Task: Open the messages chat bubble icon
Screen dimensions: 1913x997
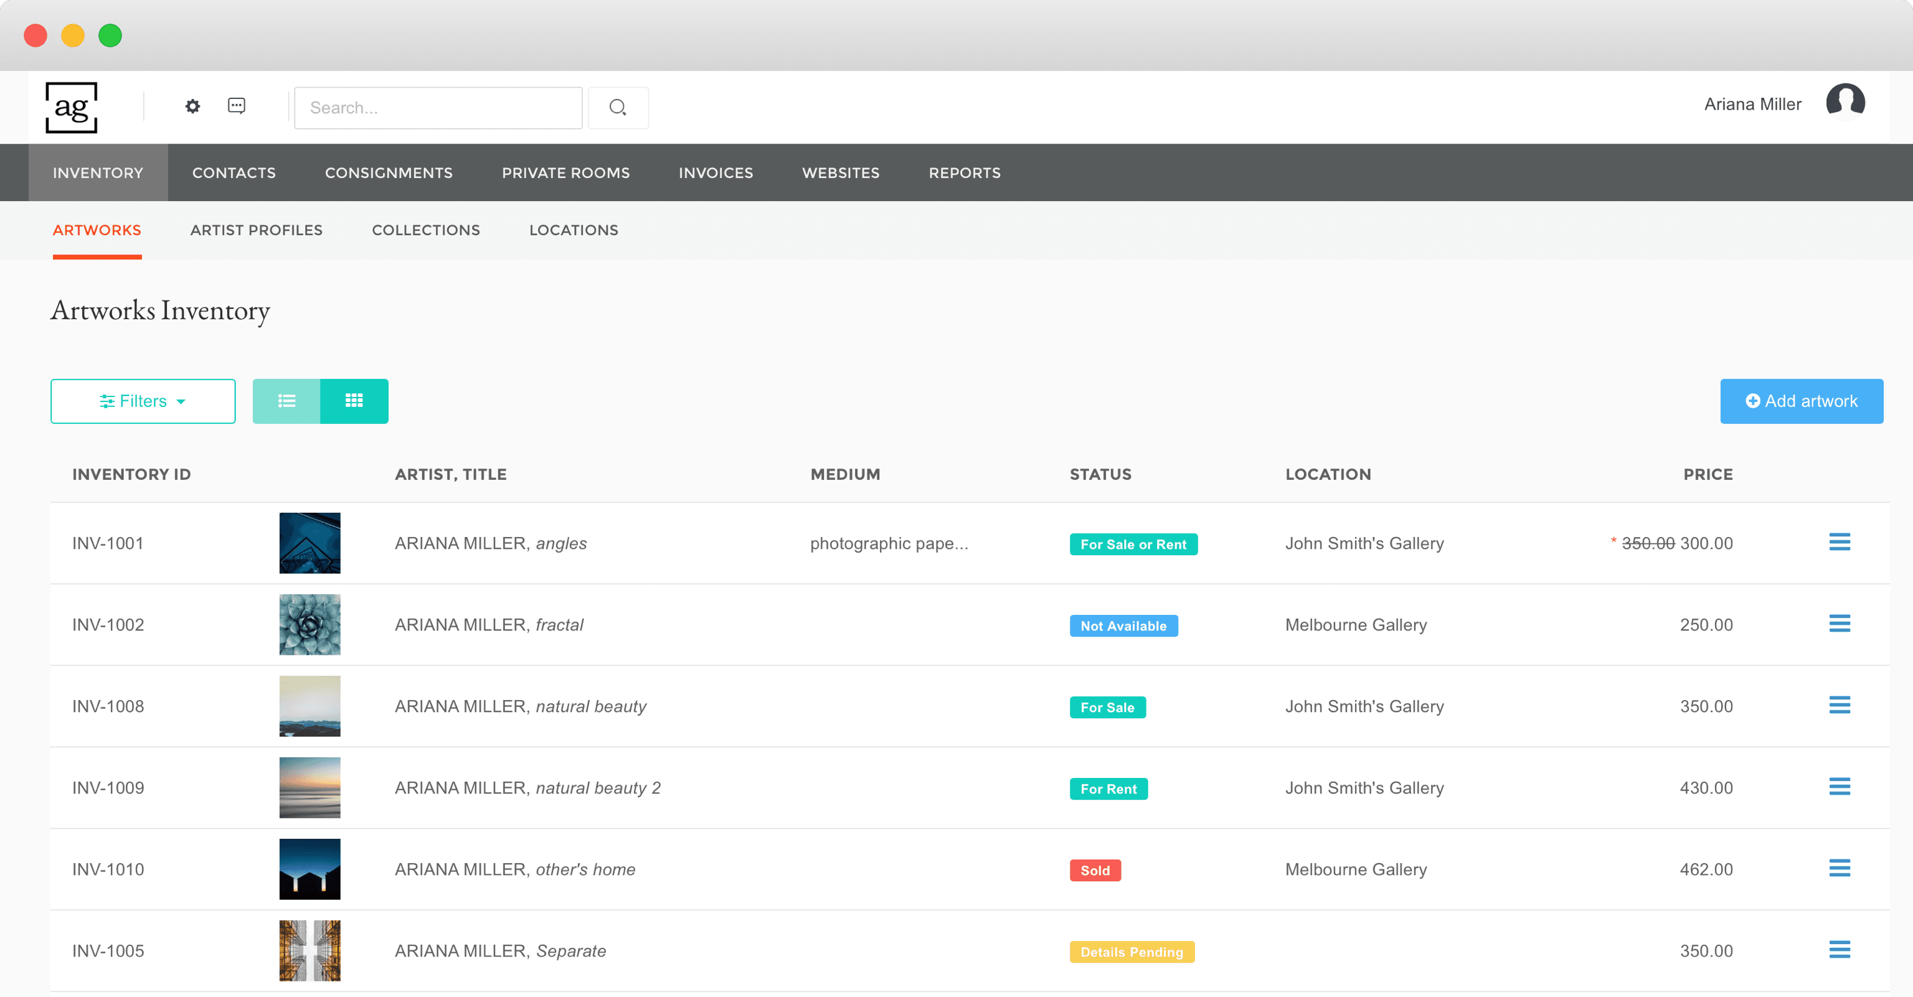Action: click(236, 106)
